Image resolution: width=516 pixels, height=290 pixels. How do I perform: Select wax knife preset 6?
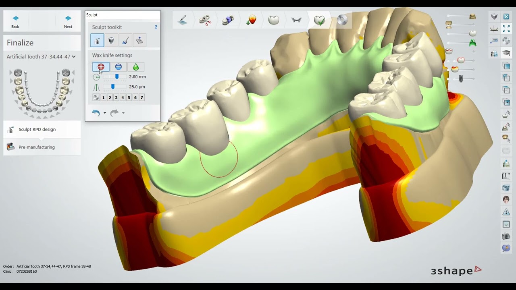pyautogui.click(x=135, y=97)
